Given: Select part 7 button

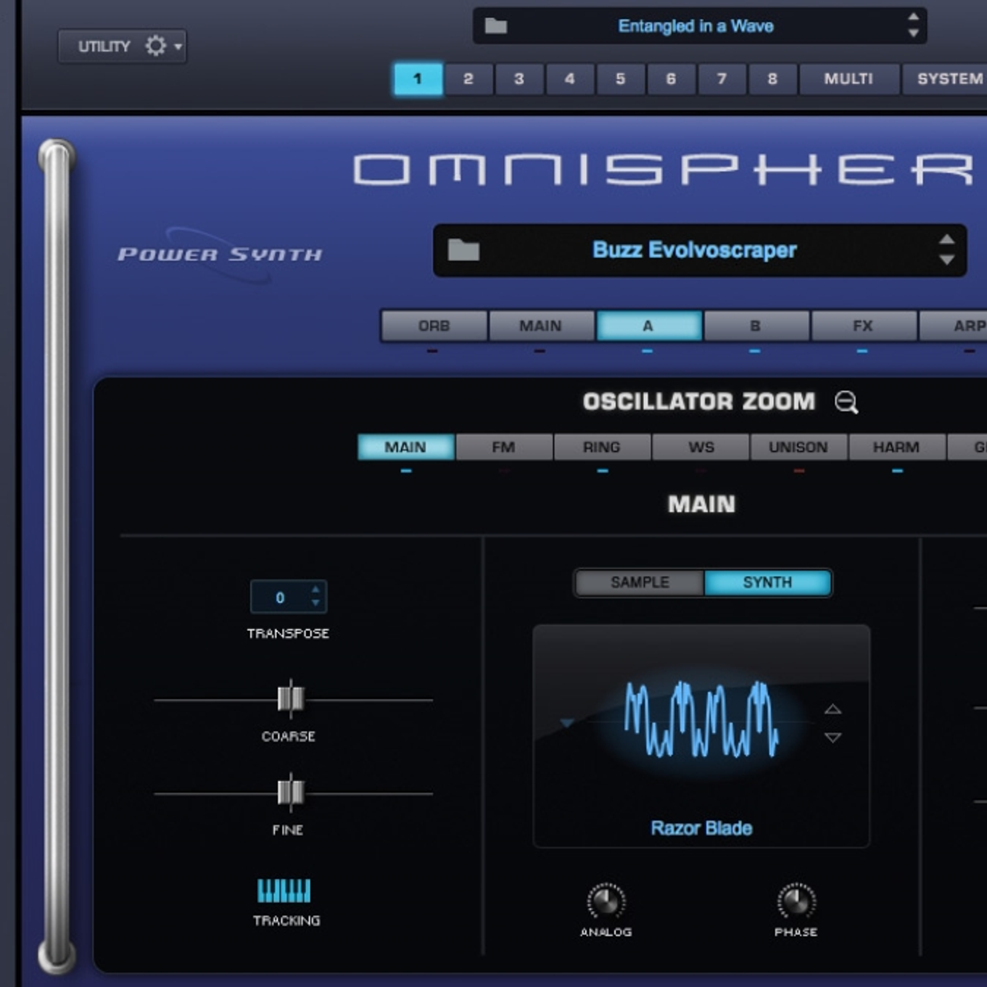Looking at the screenshot, I should pos(721,79).
